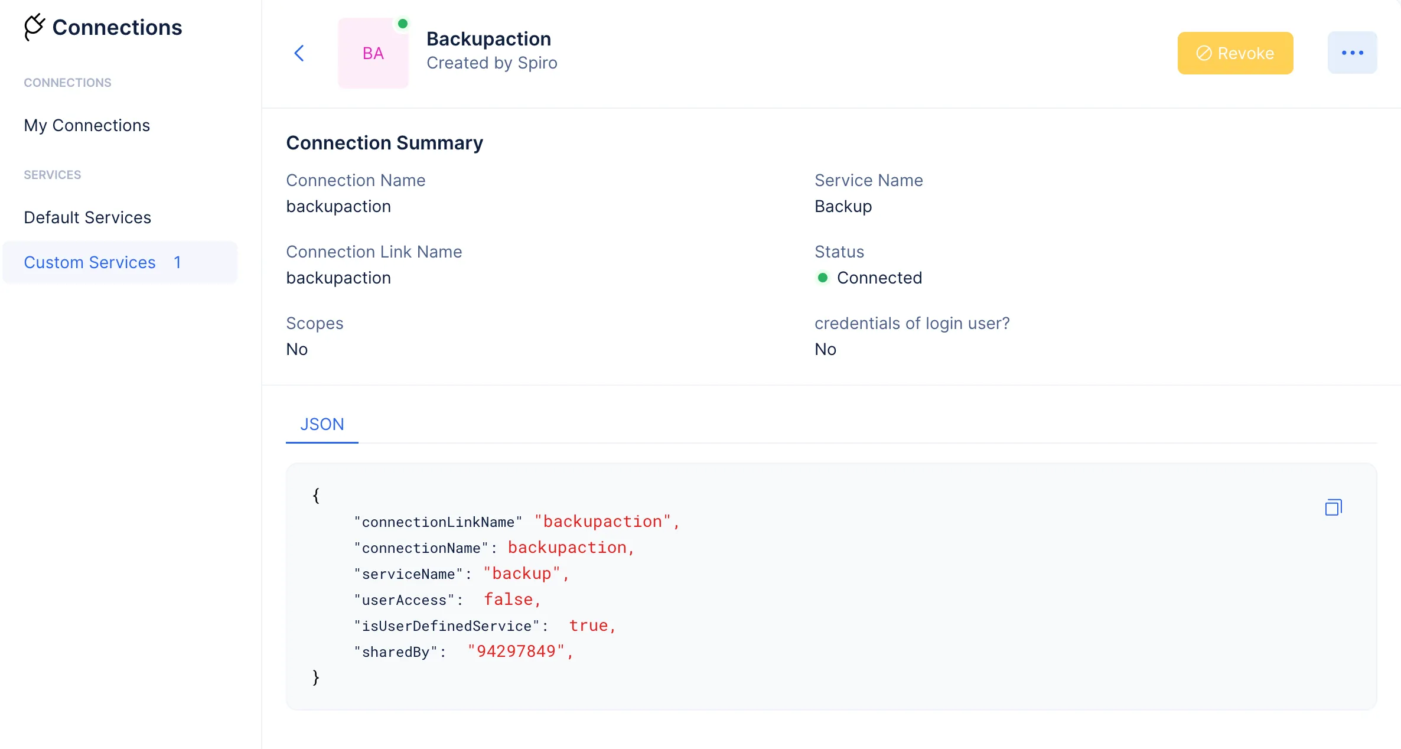Click the green Connected status indicator

tap(822, 278)
